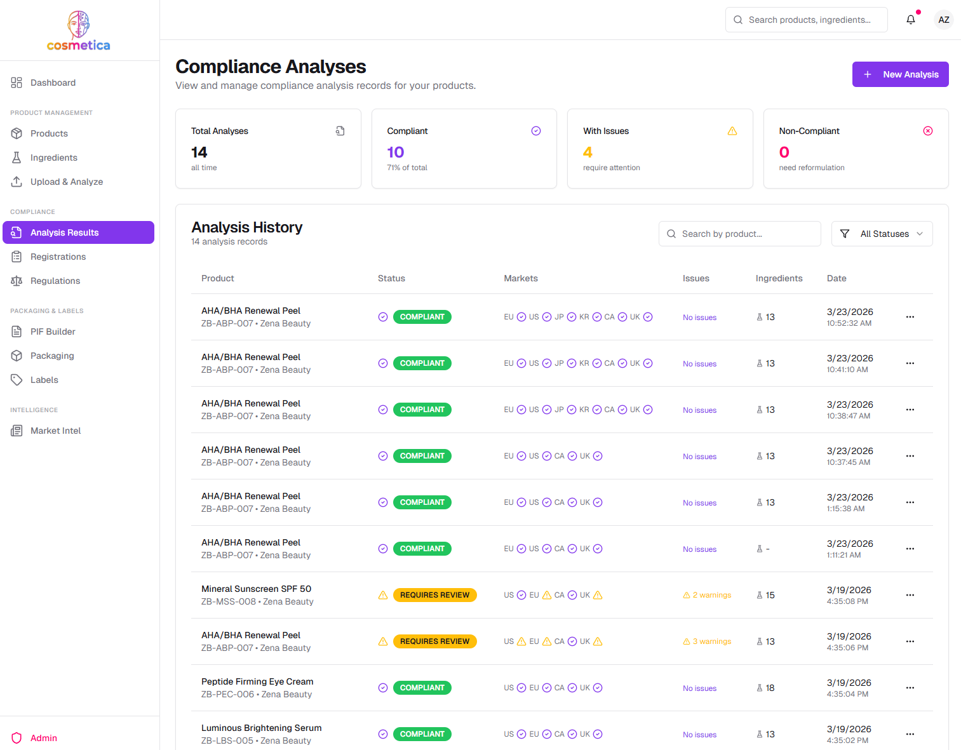Click the Non-Compliant red X icon
The height and width of the screenshot is (750, 961).
click(x=927, y=131)
